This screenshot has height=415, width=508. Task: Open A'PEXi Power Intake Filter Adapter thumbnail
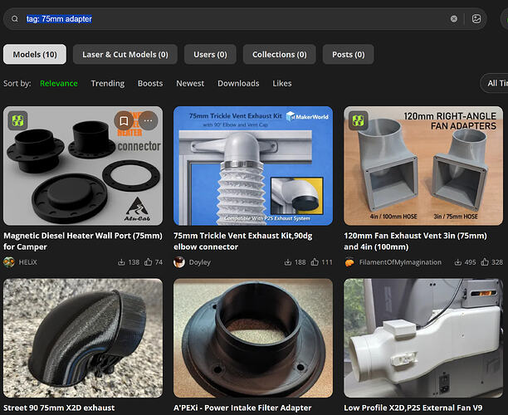253,338
